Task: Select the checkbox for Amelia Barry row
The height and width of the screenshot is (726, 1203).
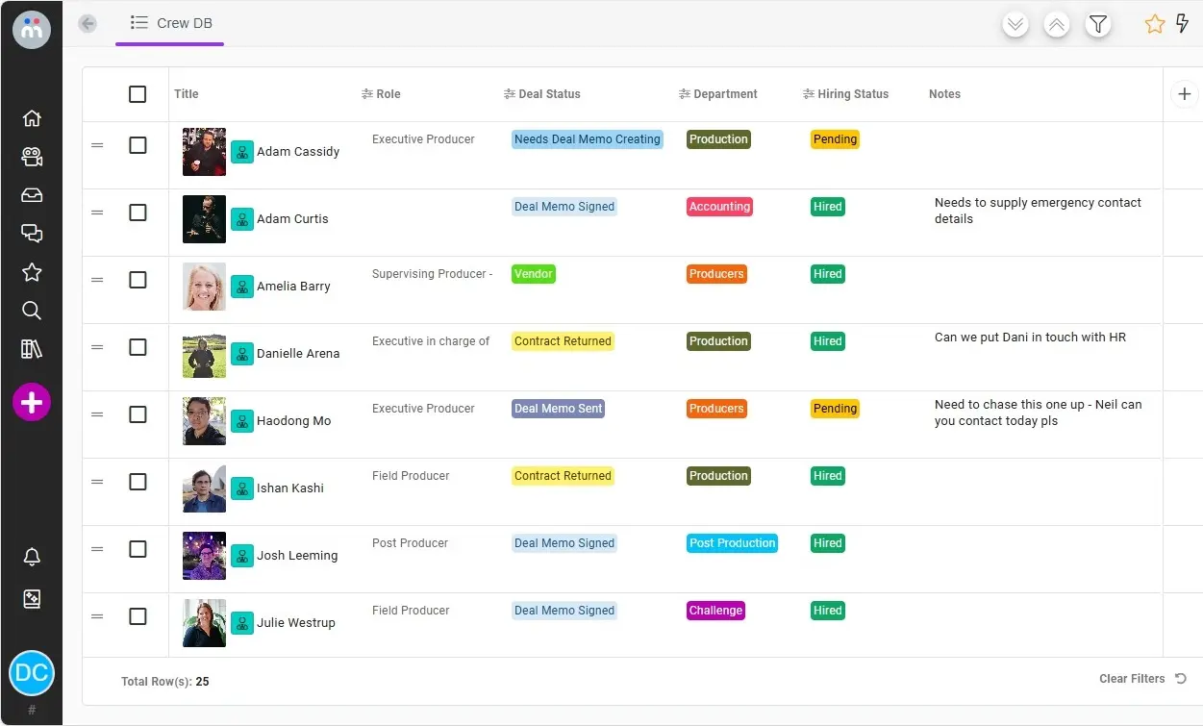Action: point(138,280)
